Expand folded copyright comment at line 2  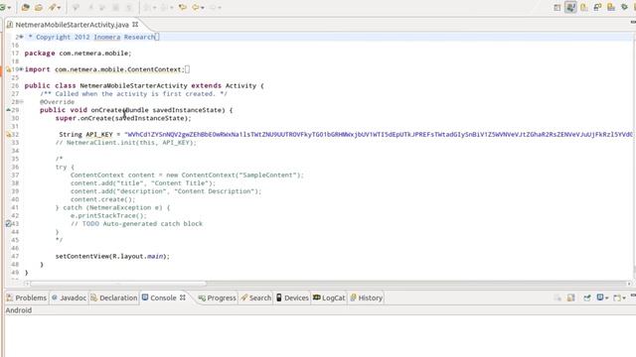tap(21, 37)
